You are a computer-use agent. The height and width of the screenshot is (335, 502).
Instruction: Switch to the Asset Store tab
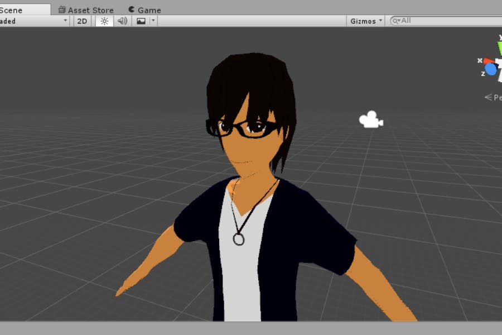click(86, 9)
